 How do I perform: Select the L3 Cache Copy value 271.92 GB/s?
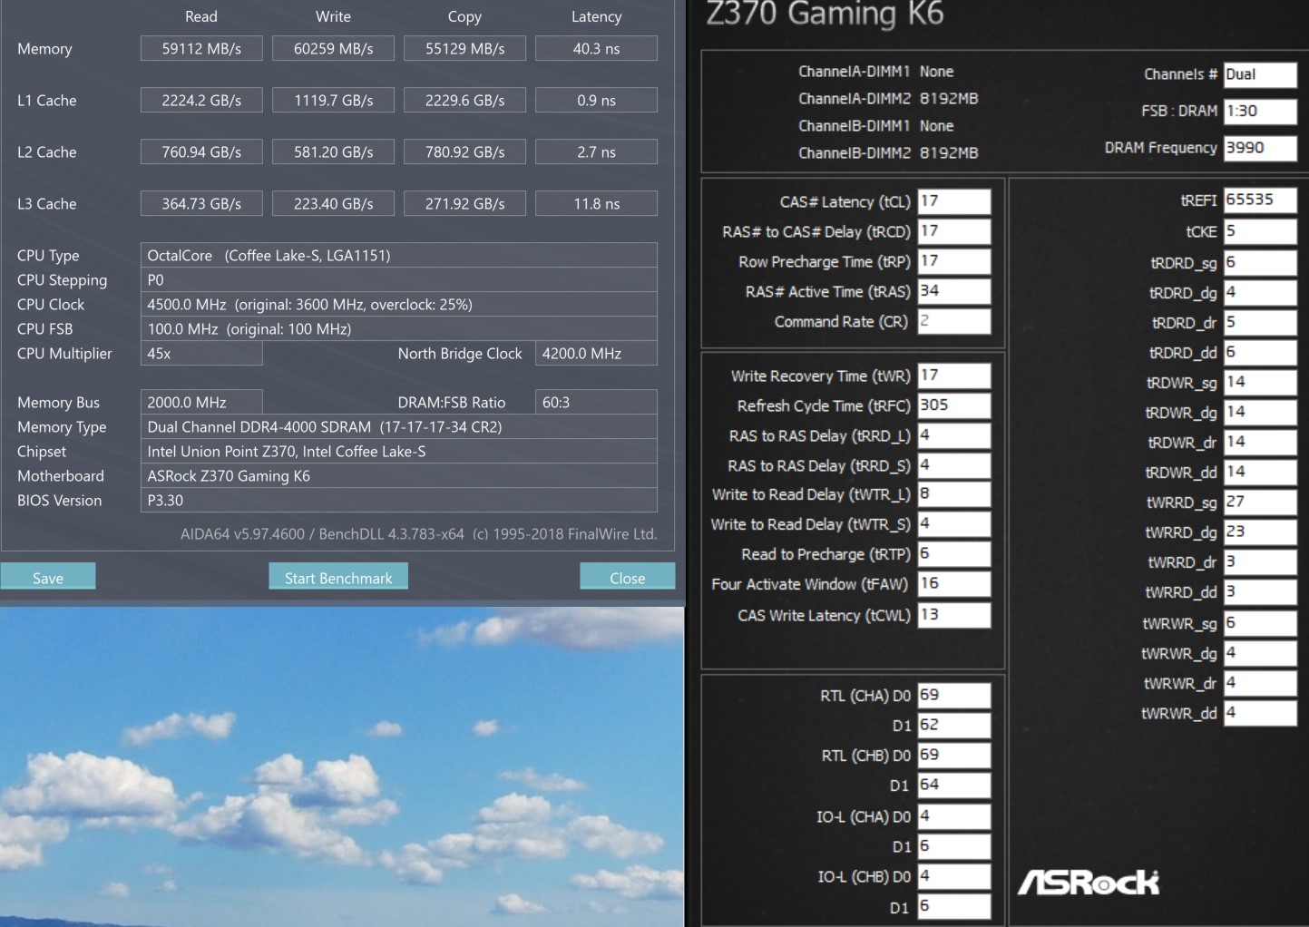click(464, 203)
